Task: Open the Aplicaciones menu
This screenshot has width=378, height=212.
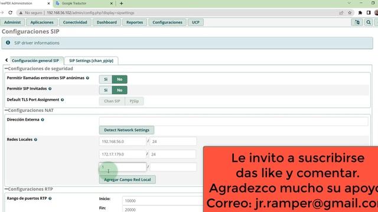Action: 42,22
